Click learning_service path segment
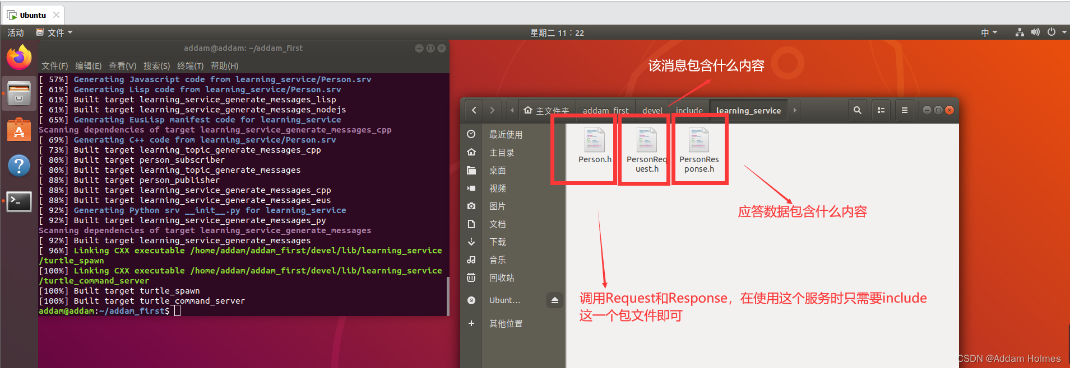The image size is (1070, 368). [x=748, y=110]
